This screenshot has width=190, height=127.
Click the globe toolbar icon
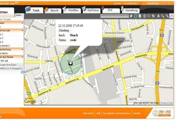tap(144, 16)
